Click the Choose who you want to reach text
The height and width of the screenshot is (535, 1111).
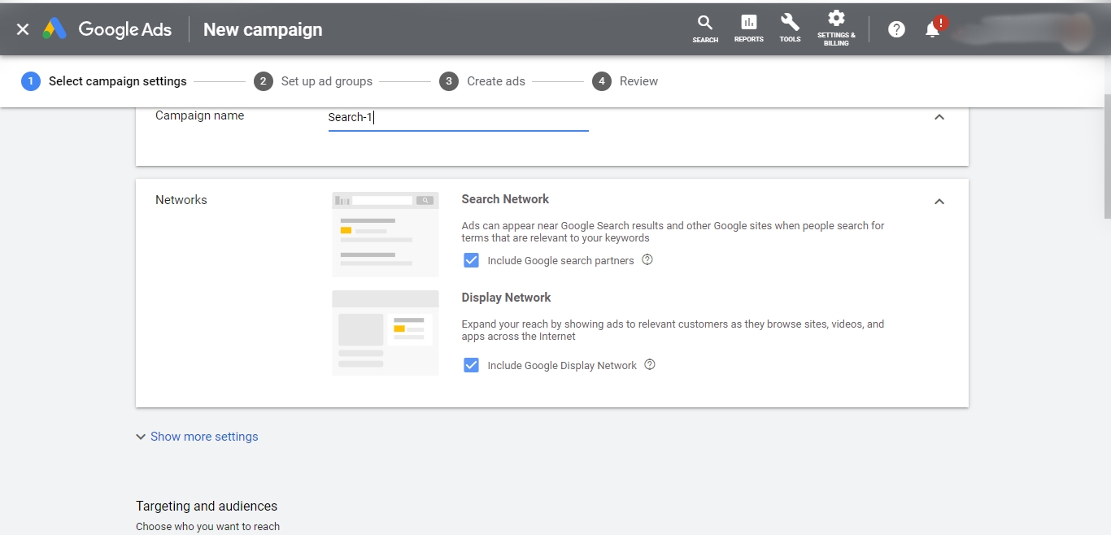tap(207, 527)
